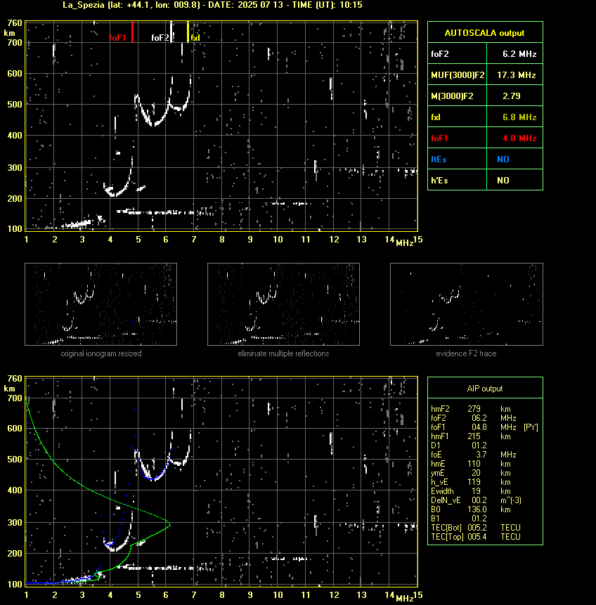Viewport: 596px width, 605px height.
Task: Select the foE value 3.7
Action: 481,455
